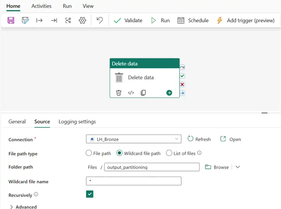Browse for a folder path
Screen dimensions: 281x209
coord(217,167)
